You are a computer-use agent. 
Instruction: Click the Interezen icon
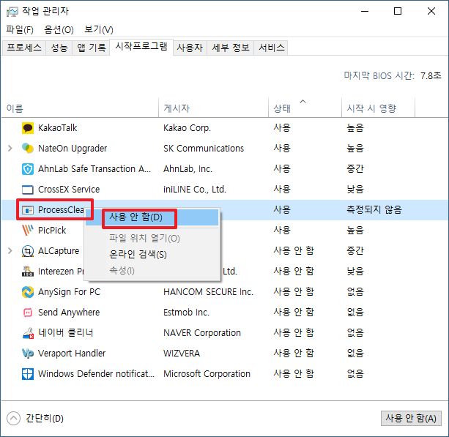(x=28, y=272)
